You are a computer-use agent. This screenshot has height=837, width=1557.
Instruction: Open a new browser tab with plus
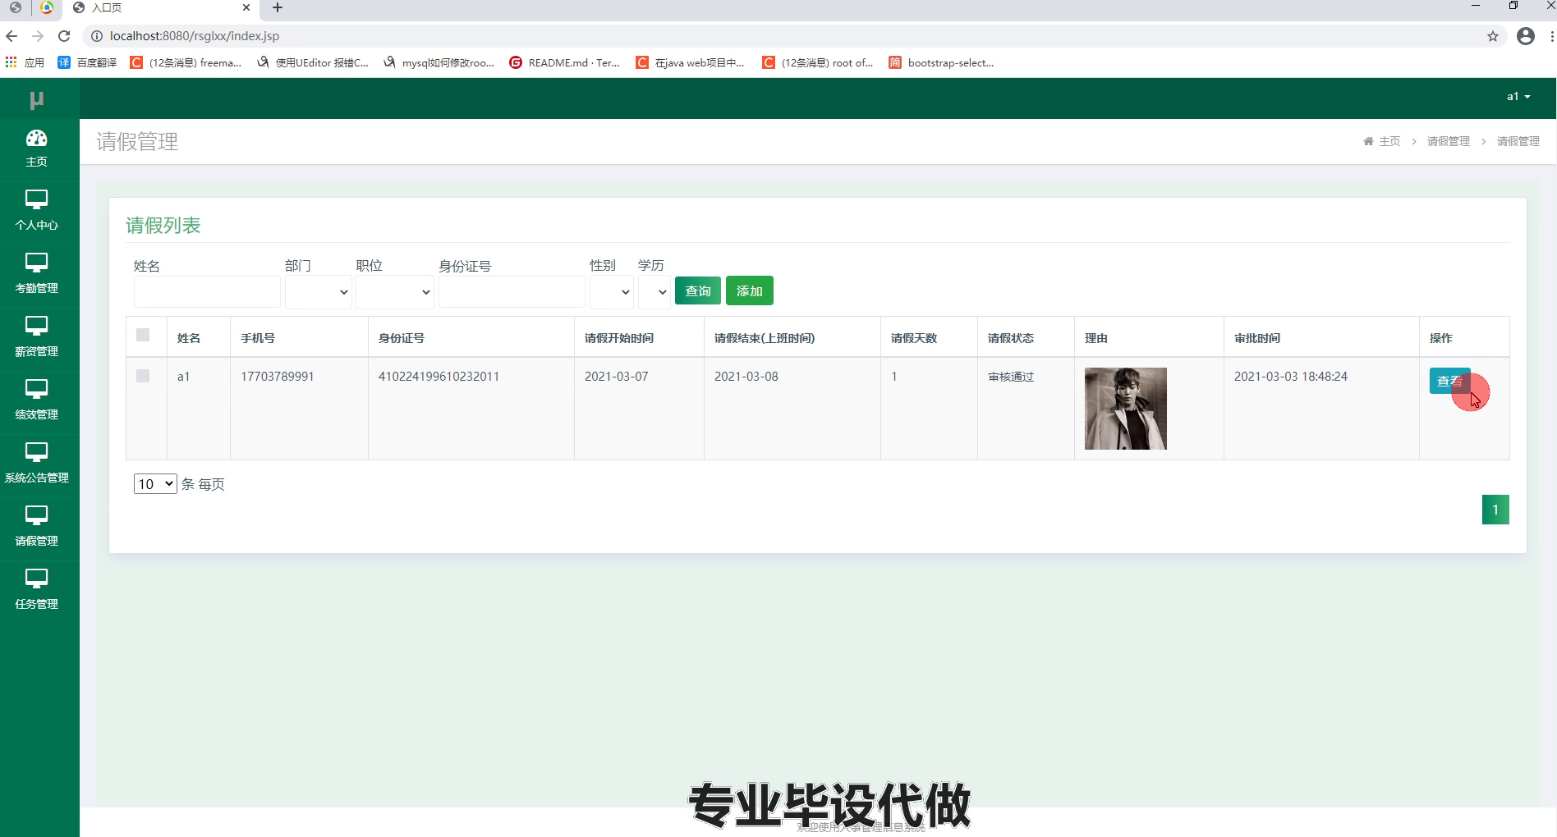pos(278,7)
